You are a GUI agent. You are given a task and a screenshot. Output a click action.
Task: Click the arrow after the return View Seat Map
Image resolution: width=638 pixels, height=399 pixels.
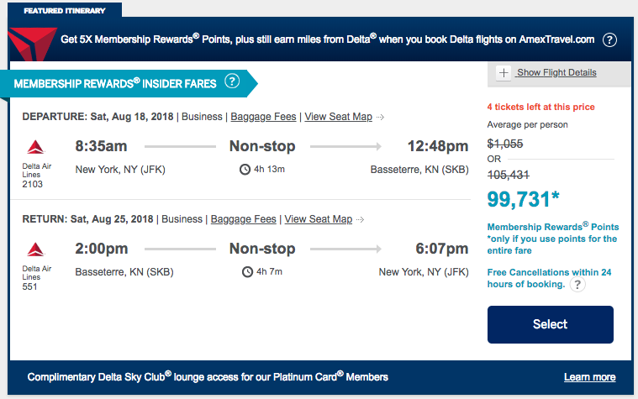pos(360,219)
